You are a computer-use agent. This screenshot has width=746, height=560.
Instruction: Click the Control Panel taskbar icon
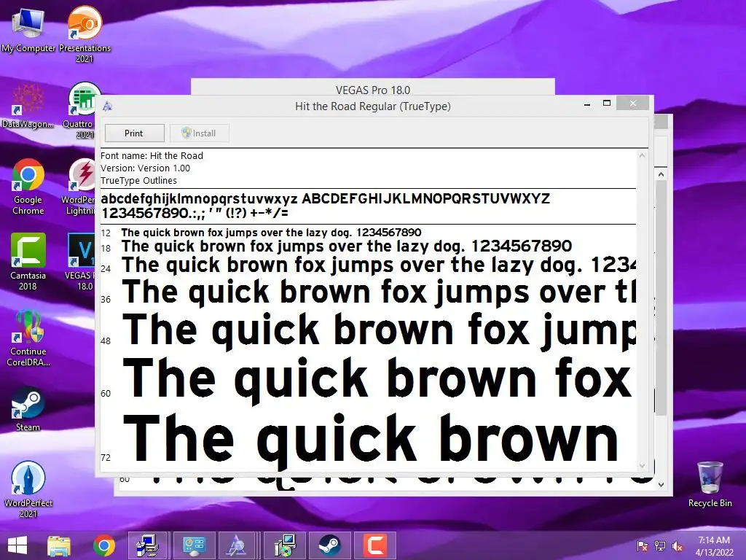[x=193, y=545]
